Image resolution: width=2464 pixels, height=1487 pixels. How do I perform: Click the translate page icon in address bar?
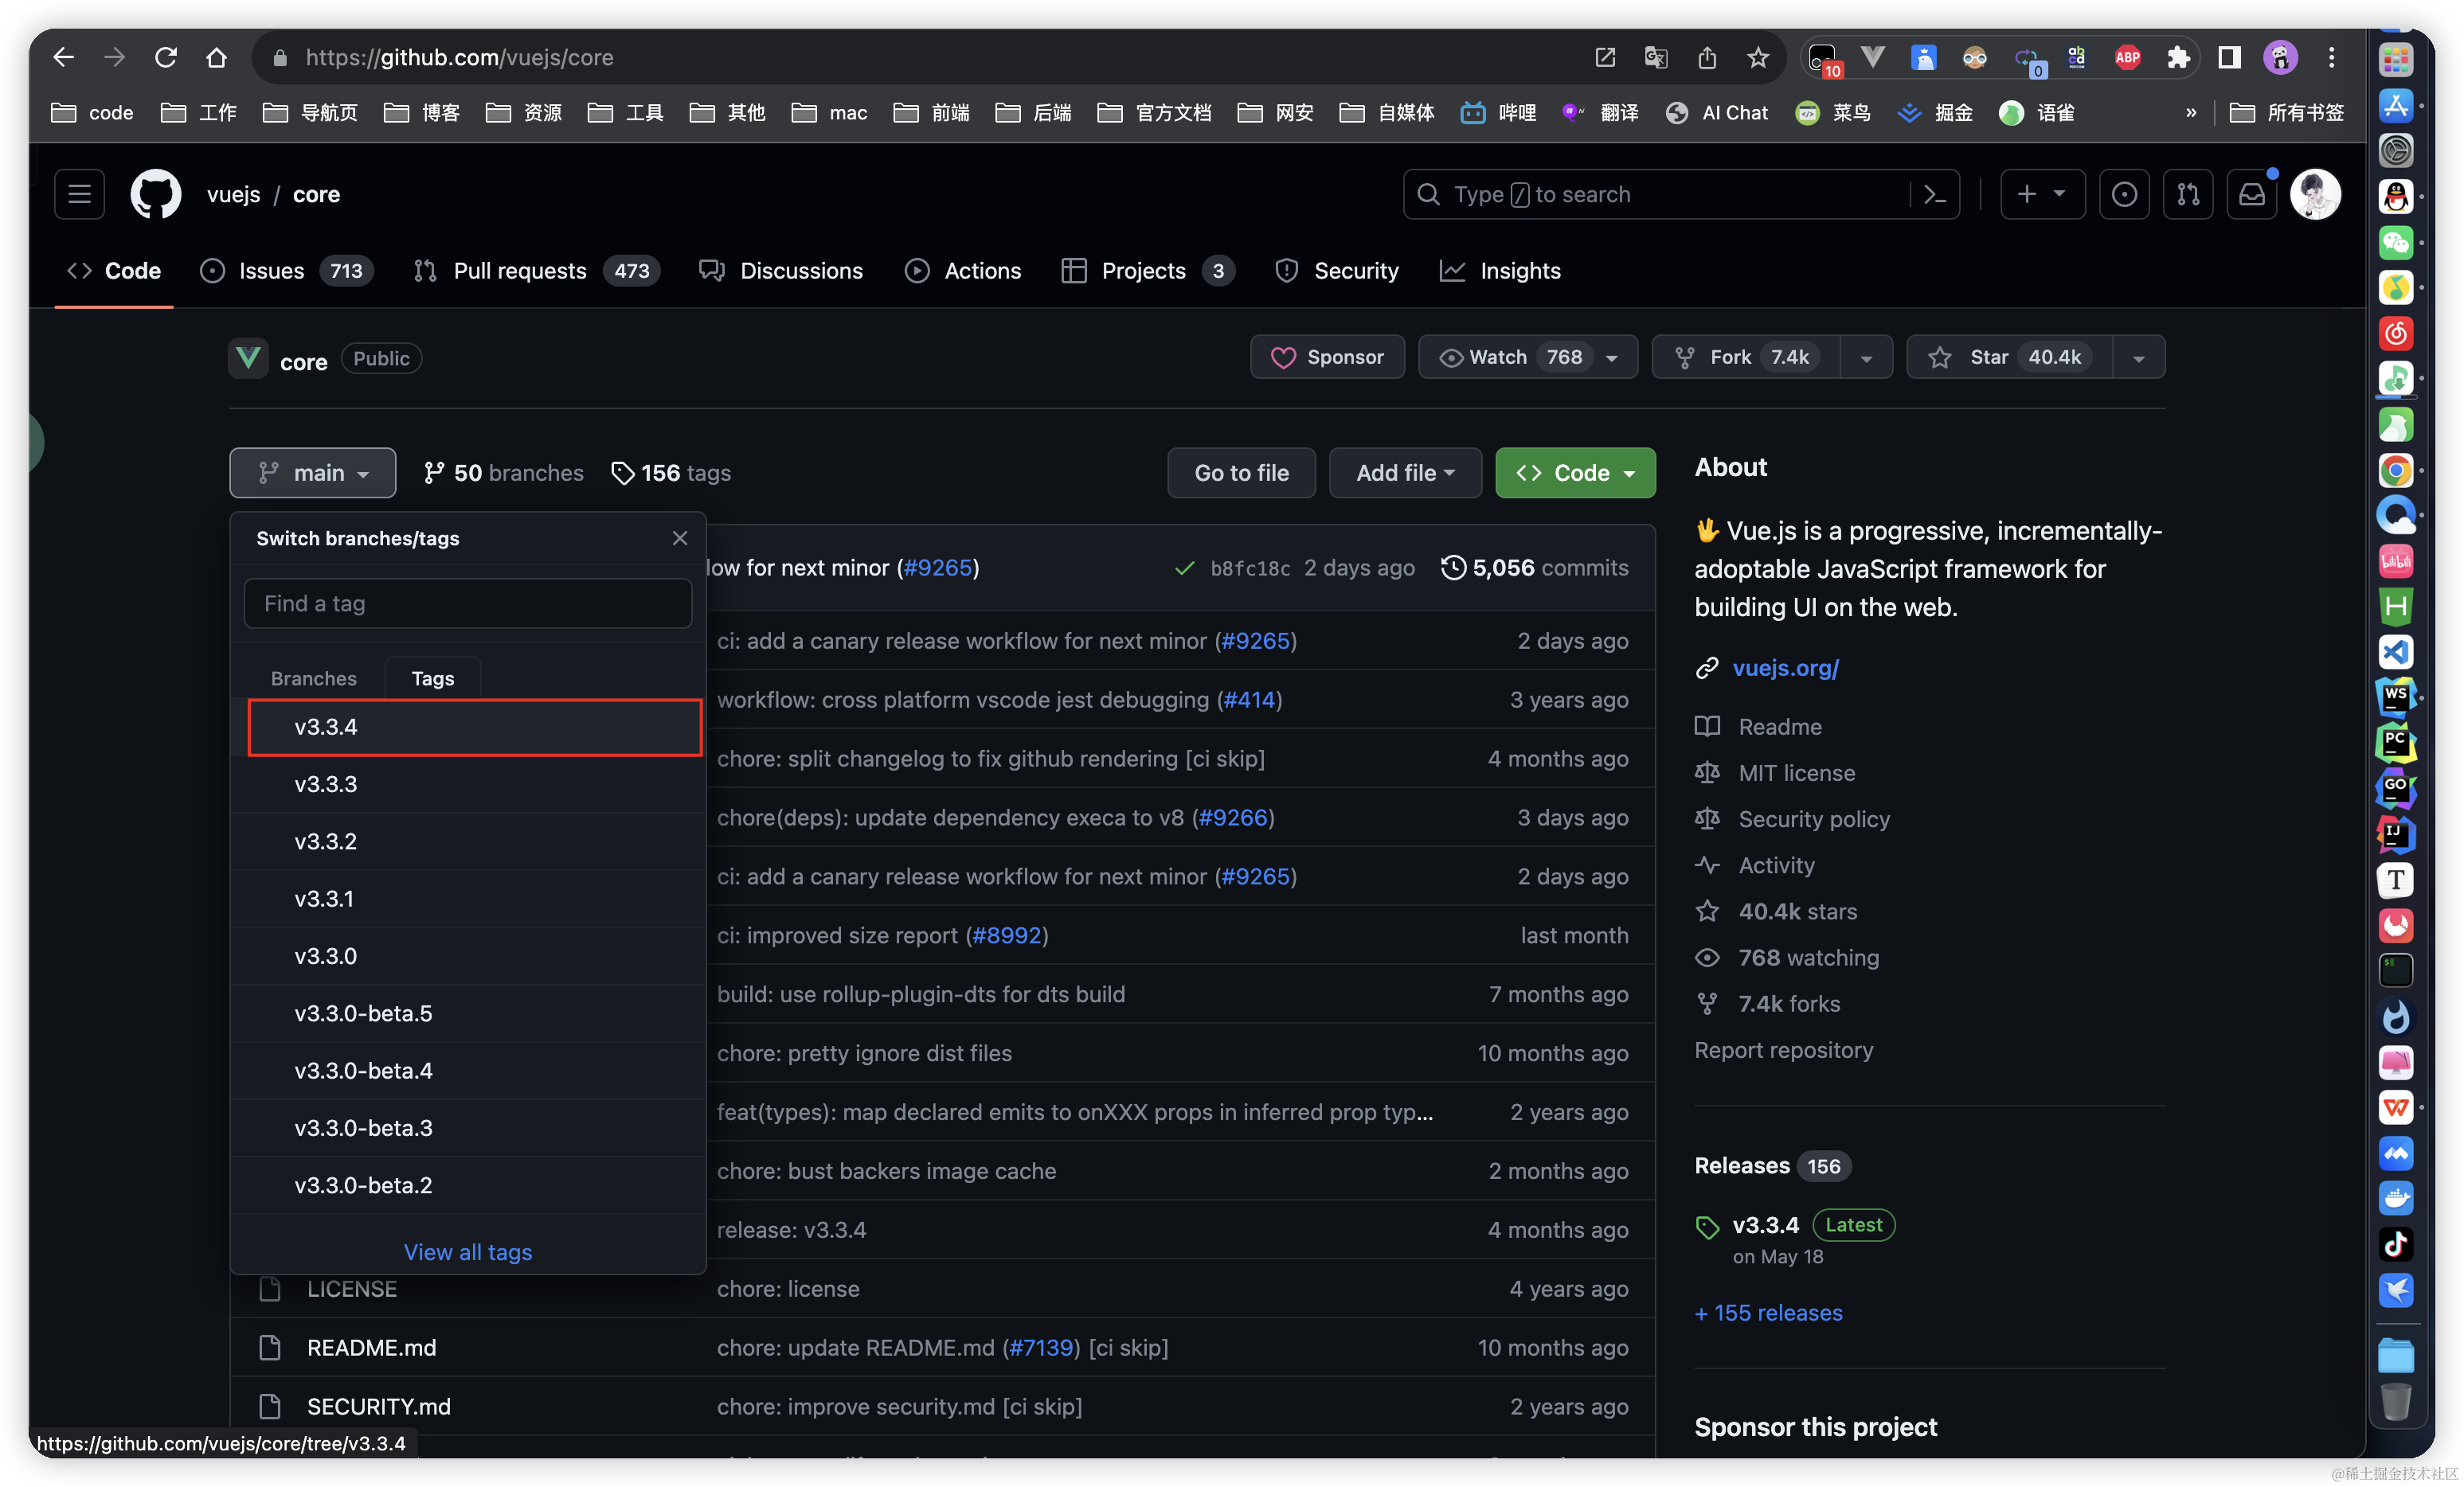(x=1656, y=58)
